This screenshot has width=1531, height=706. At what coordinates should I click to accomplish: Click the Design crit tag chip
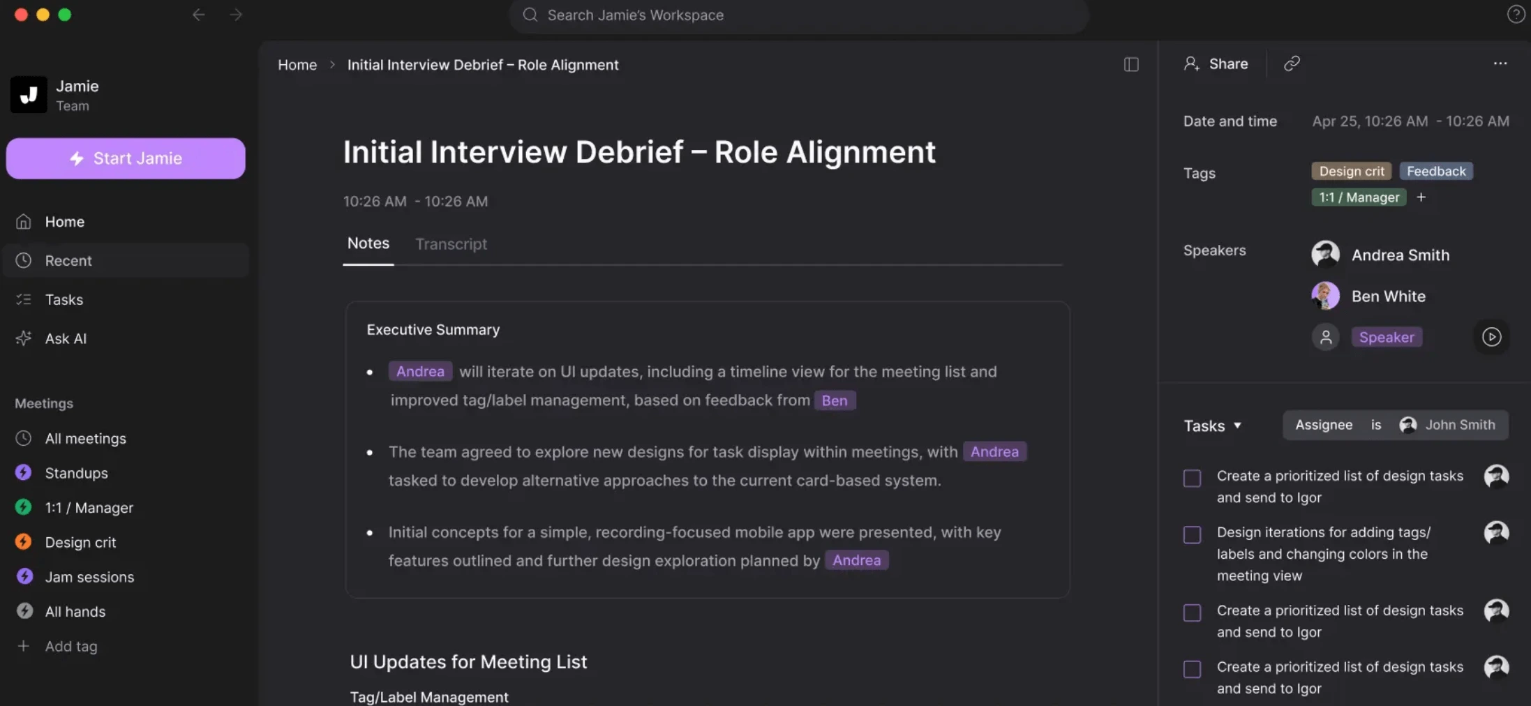tap(1352, 171)
